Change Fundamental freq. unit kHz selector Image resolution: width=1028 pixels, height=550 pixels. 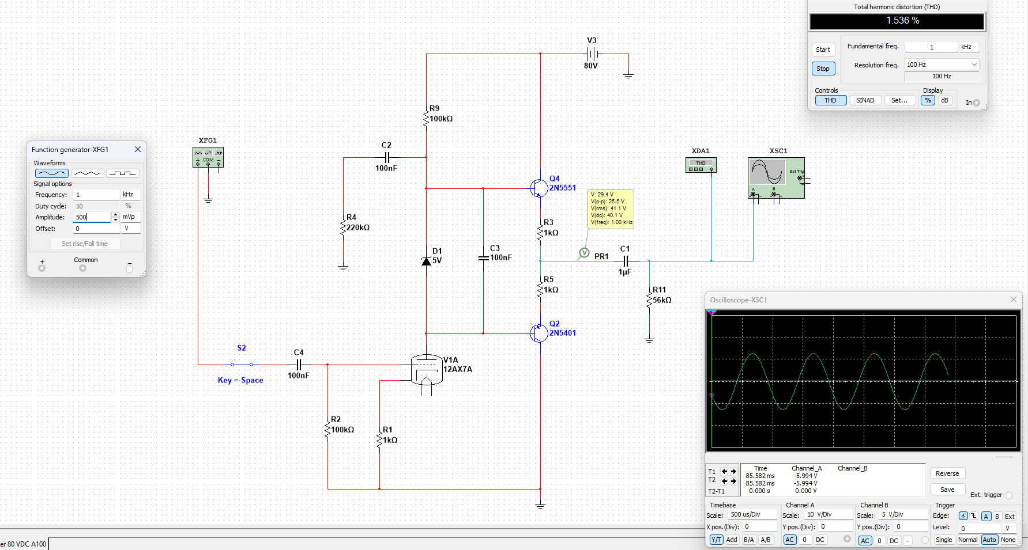click(969, 47)
